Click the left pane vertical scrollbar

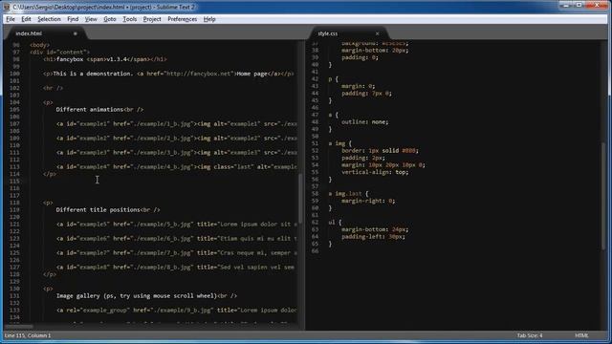(x=300, y=198)
